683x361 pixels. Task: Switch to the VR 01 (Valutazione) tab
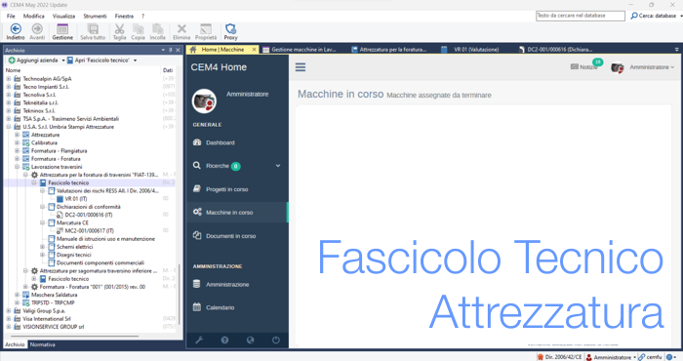tap(476, 49)
